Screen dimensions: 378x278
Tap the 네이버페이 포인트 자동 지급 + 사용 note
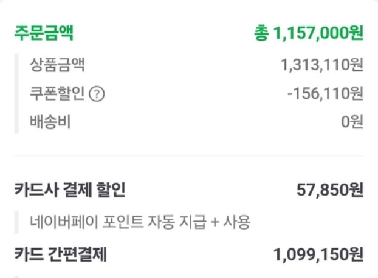click(x=140, y=222)
